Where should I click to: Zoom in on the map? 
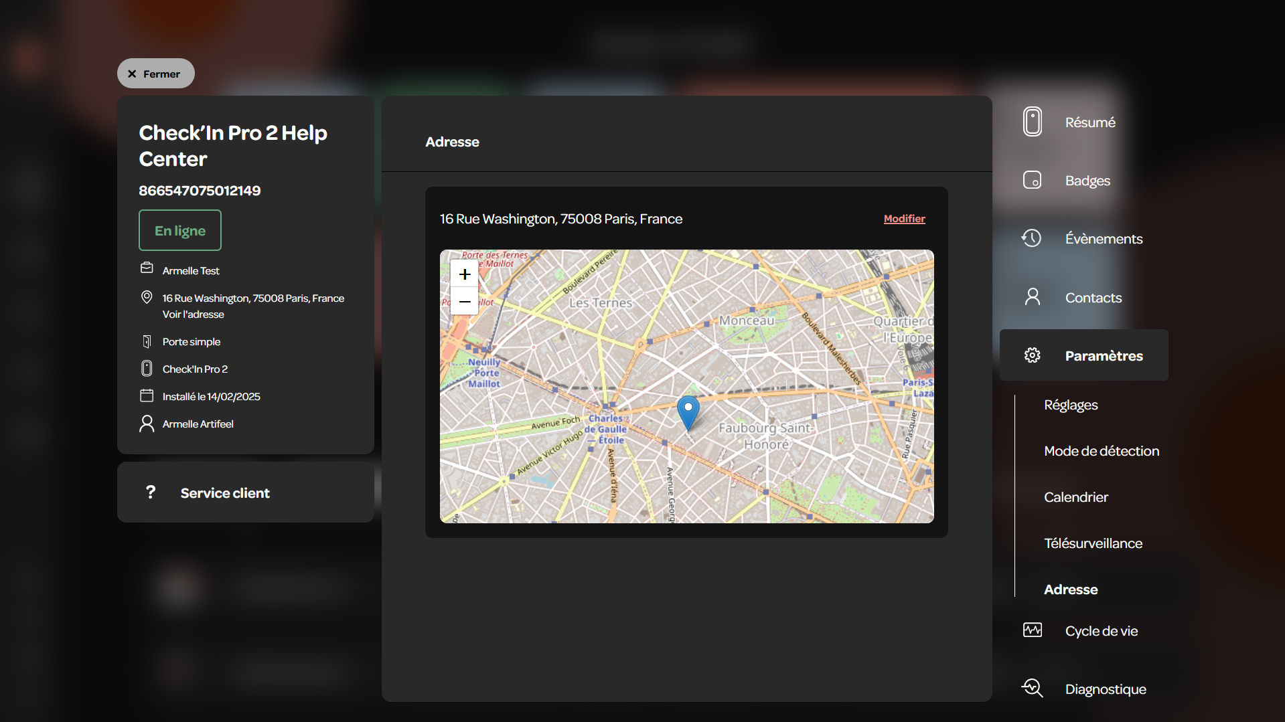(x=465, y=274)
